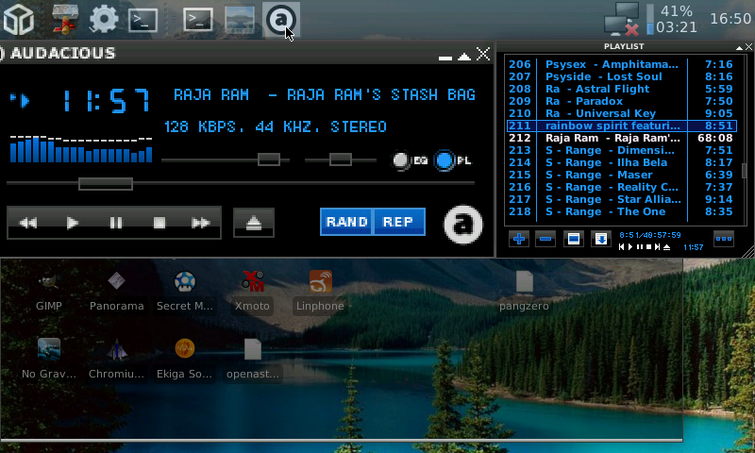Click the Audacious task icon in panel

[281, 20]
